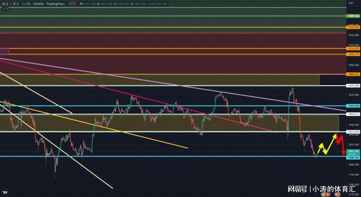Select the cyan horizontal line at 1859.048
The image size is (361, 197).
(173, 106)
